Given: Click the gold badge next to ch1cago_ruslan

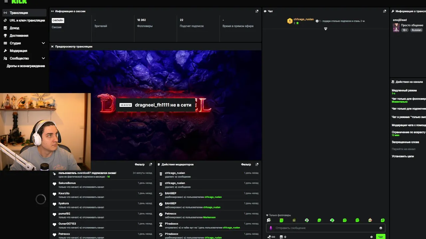Looking at the screenshot, I should 290,21.
